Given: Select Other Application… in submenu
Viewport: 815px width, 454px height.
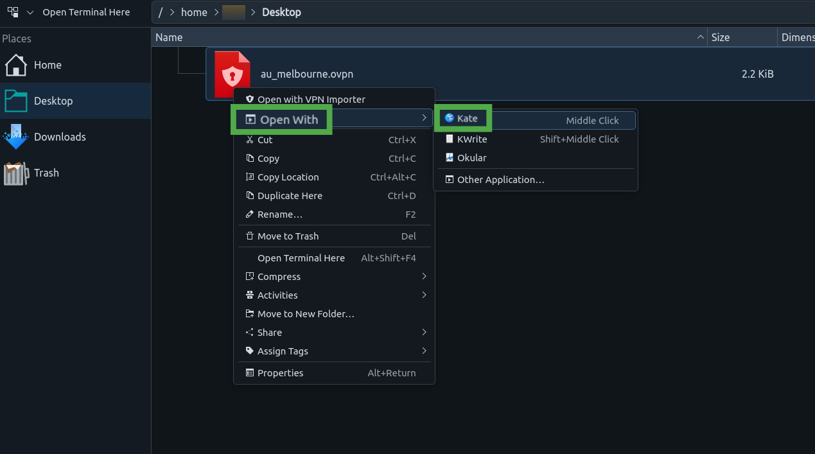Looking at the screenshot, I should [x=536, y=180].
